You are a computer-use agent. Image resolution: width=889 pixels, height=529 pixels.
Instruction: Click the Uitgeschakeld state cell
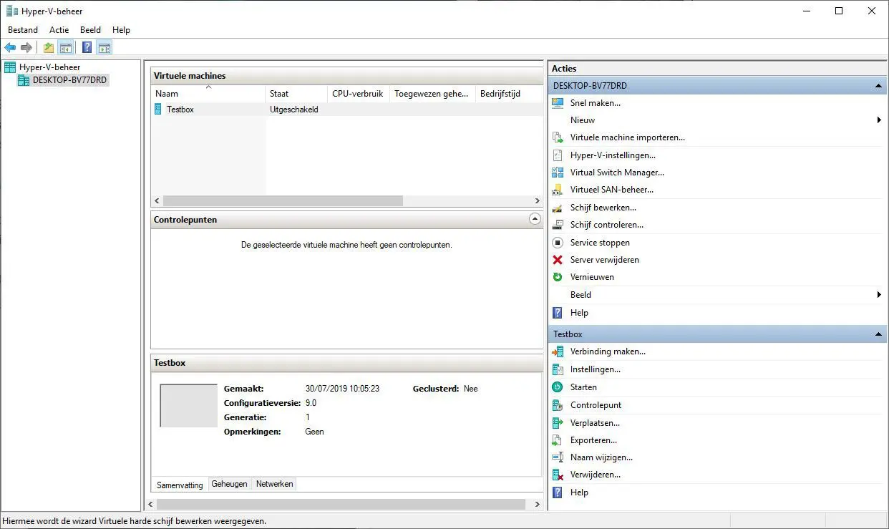click(294, 110)
